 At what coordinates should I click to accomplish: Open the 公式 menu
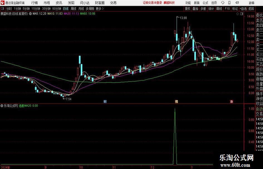(205, 3)
